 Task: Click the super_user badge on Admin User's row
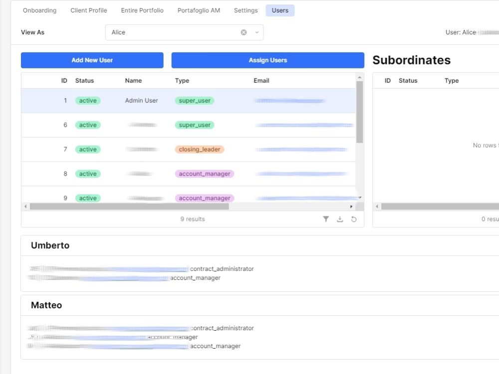(194, 100)
